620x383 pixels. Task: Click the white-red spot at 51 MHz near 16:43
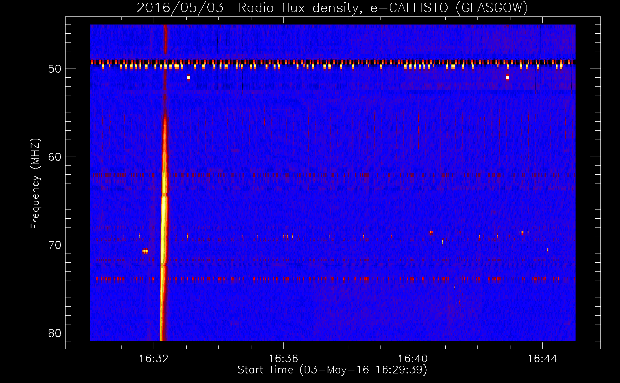[507, 78]
